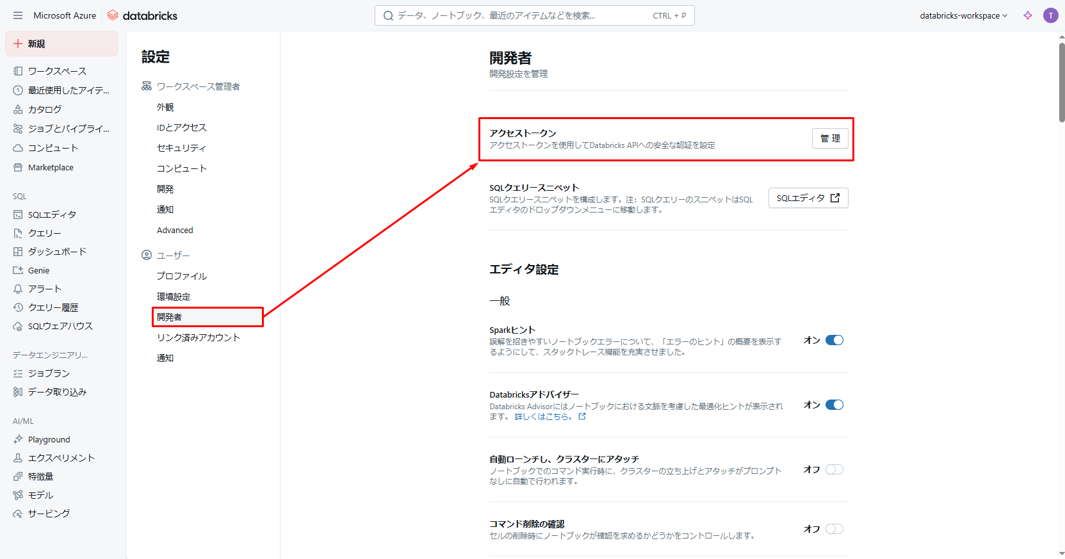
Task: Toggle the Databricksアドバイザー switch
Action: (x=834, y=405)
